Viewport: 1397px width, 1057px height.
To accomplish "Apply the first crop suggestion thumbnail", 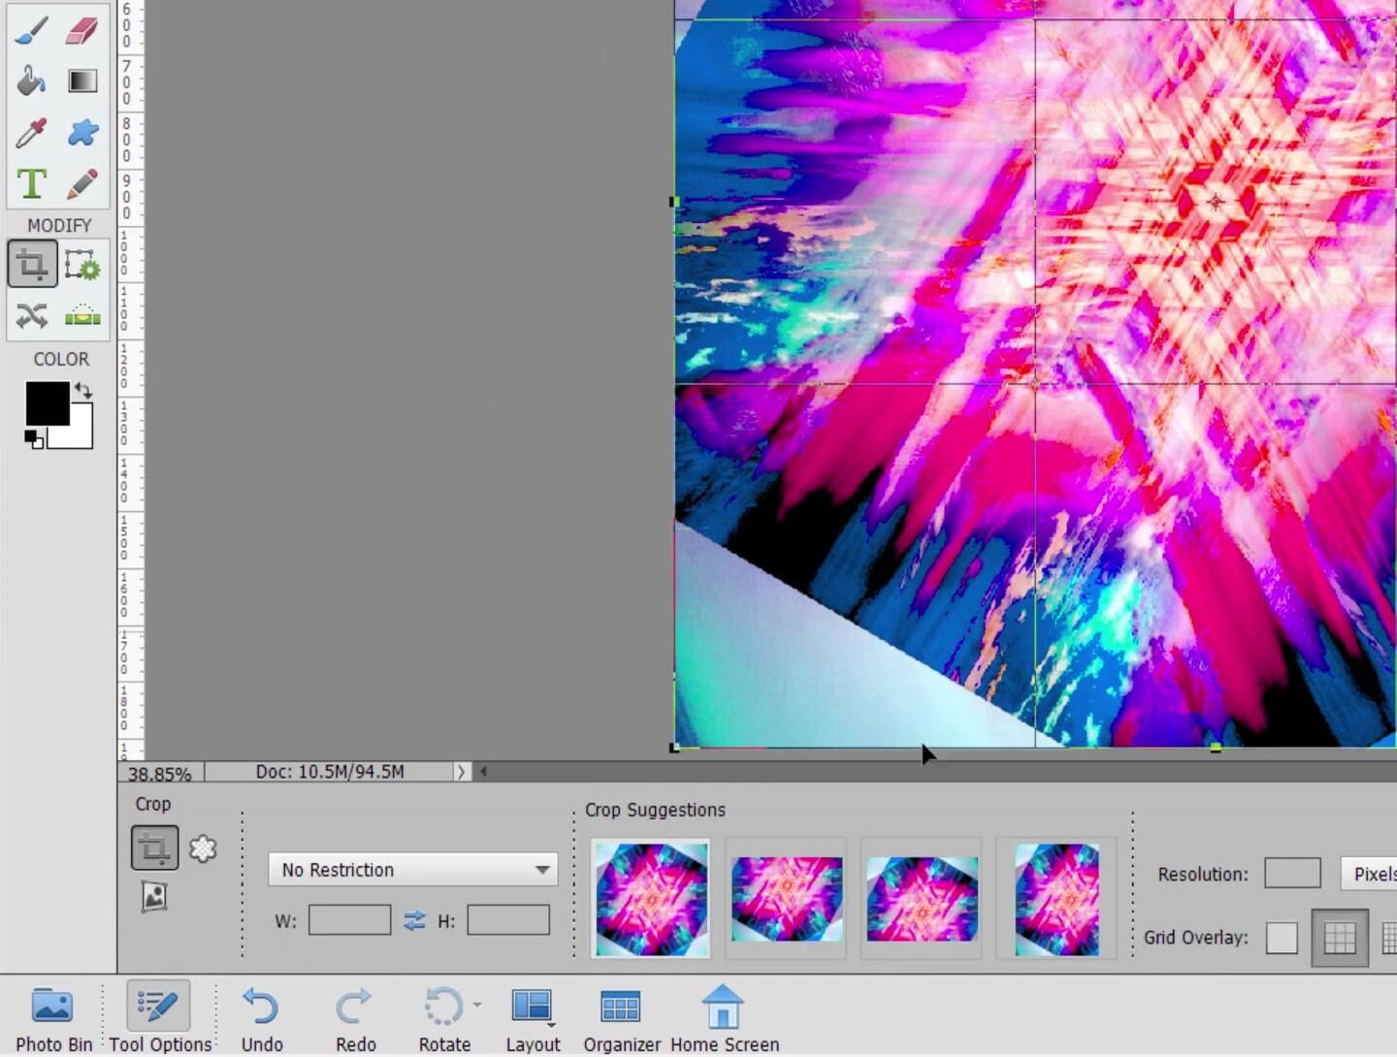I will click(x=651, y=899).
